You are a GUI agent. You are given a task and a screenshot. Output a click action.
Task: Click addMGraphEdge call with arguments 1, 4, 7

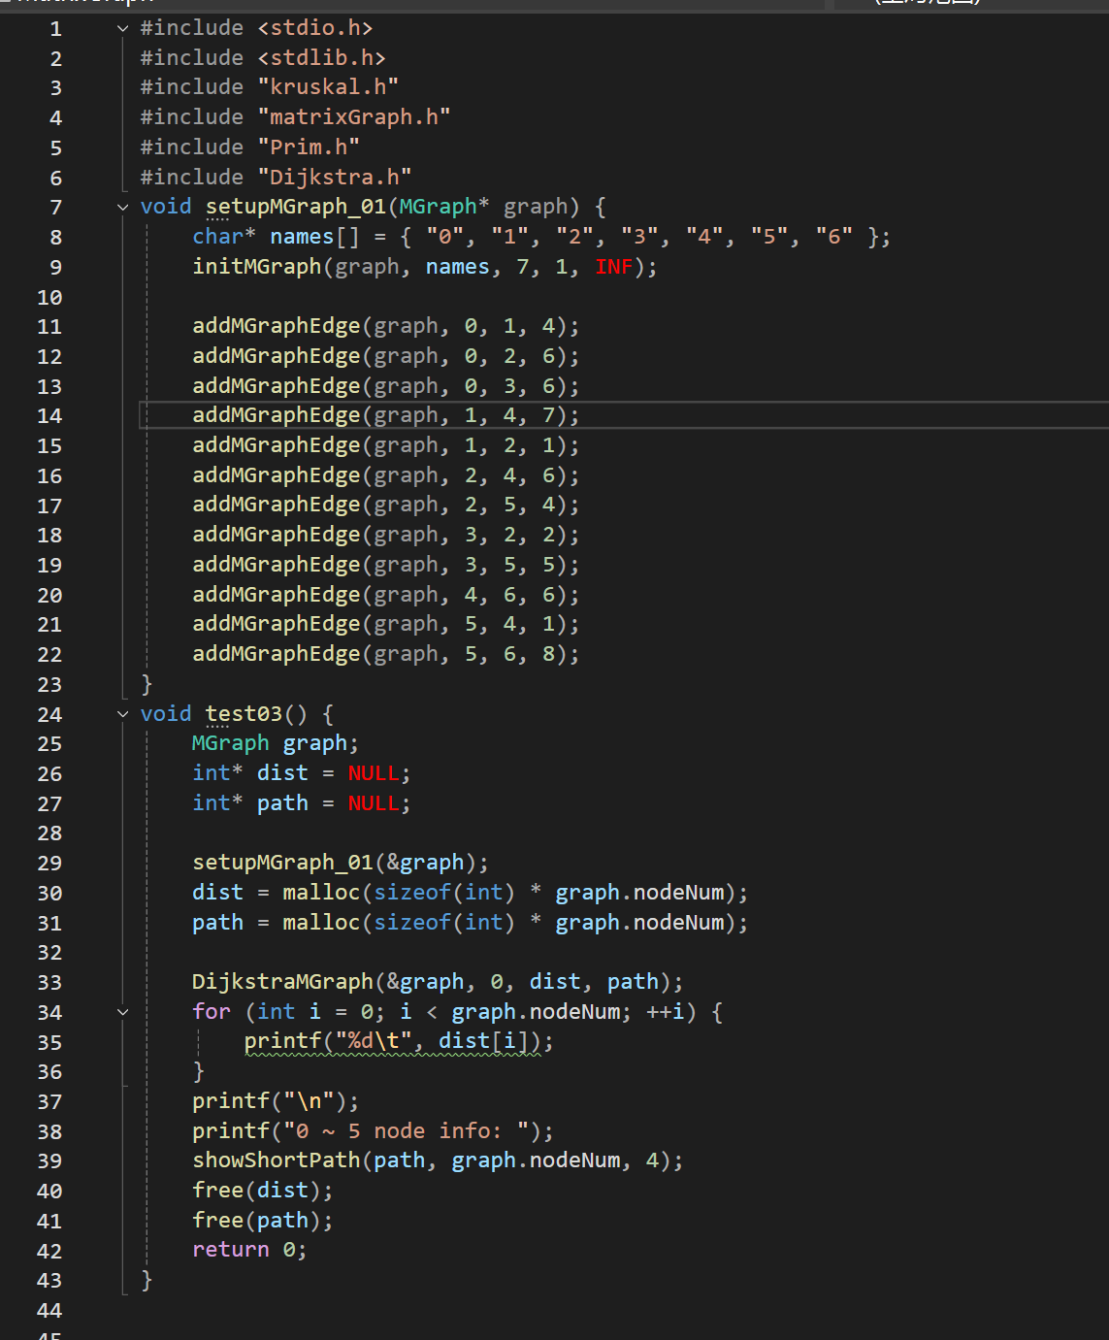[385, 415]
